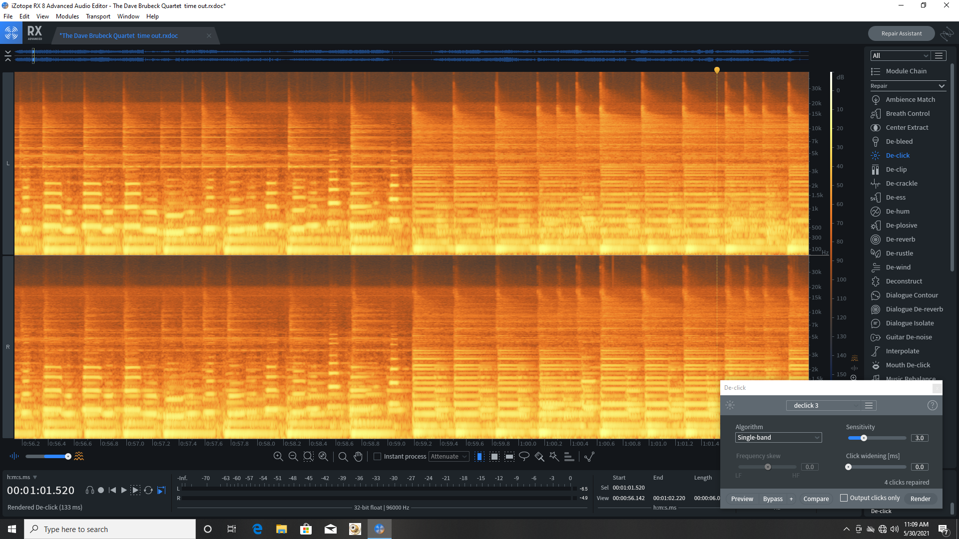Toggle the time selection tool

pos(479,456)
